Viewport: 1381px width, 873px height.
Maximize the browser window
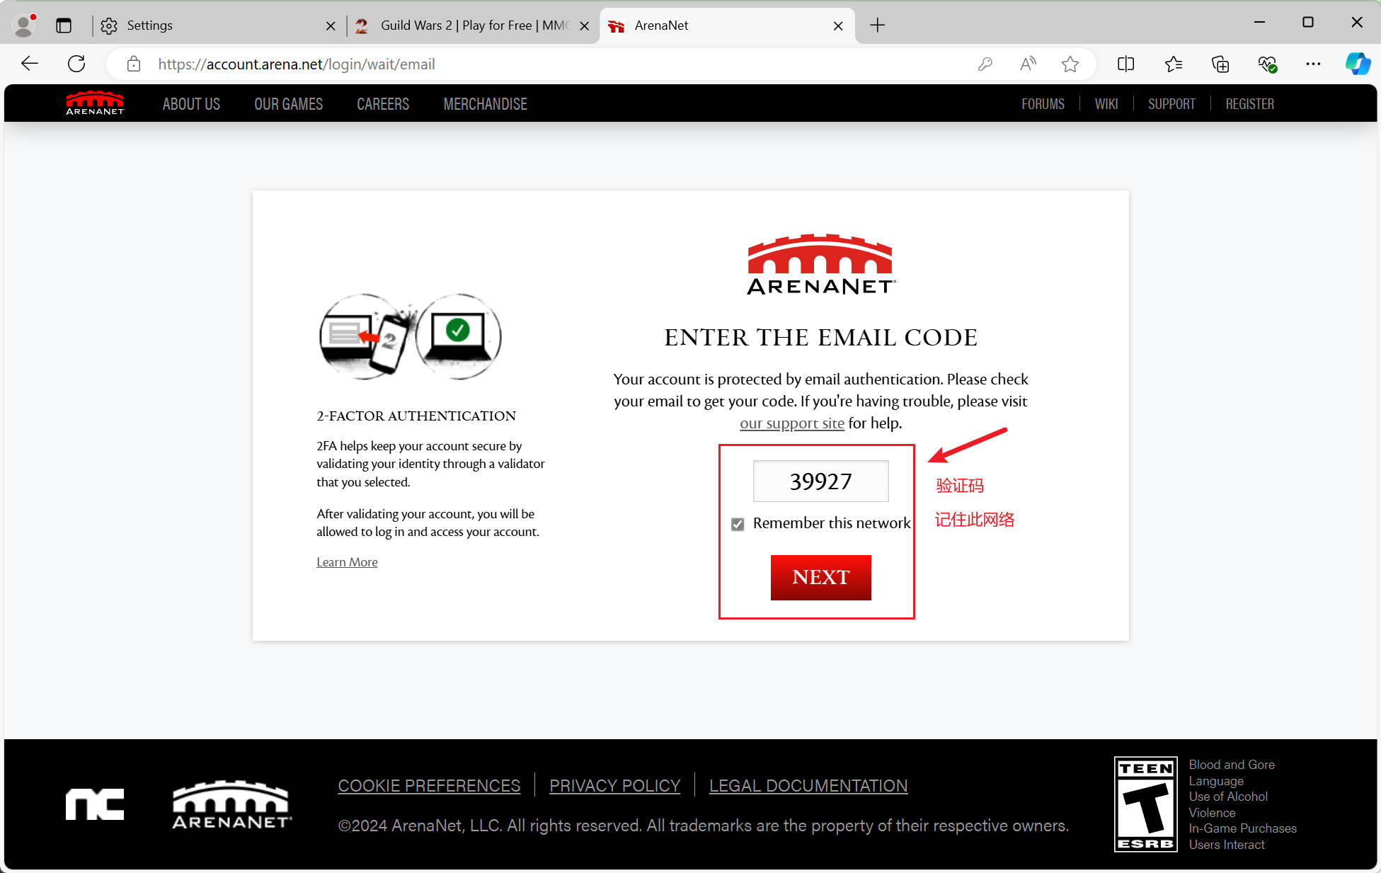click(1308, 23)
